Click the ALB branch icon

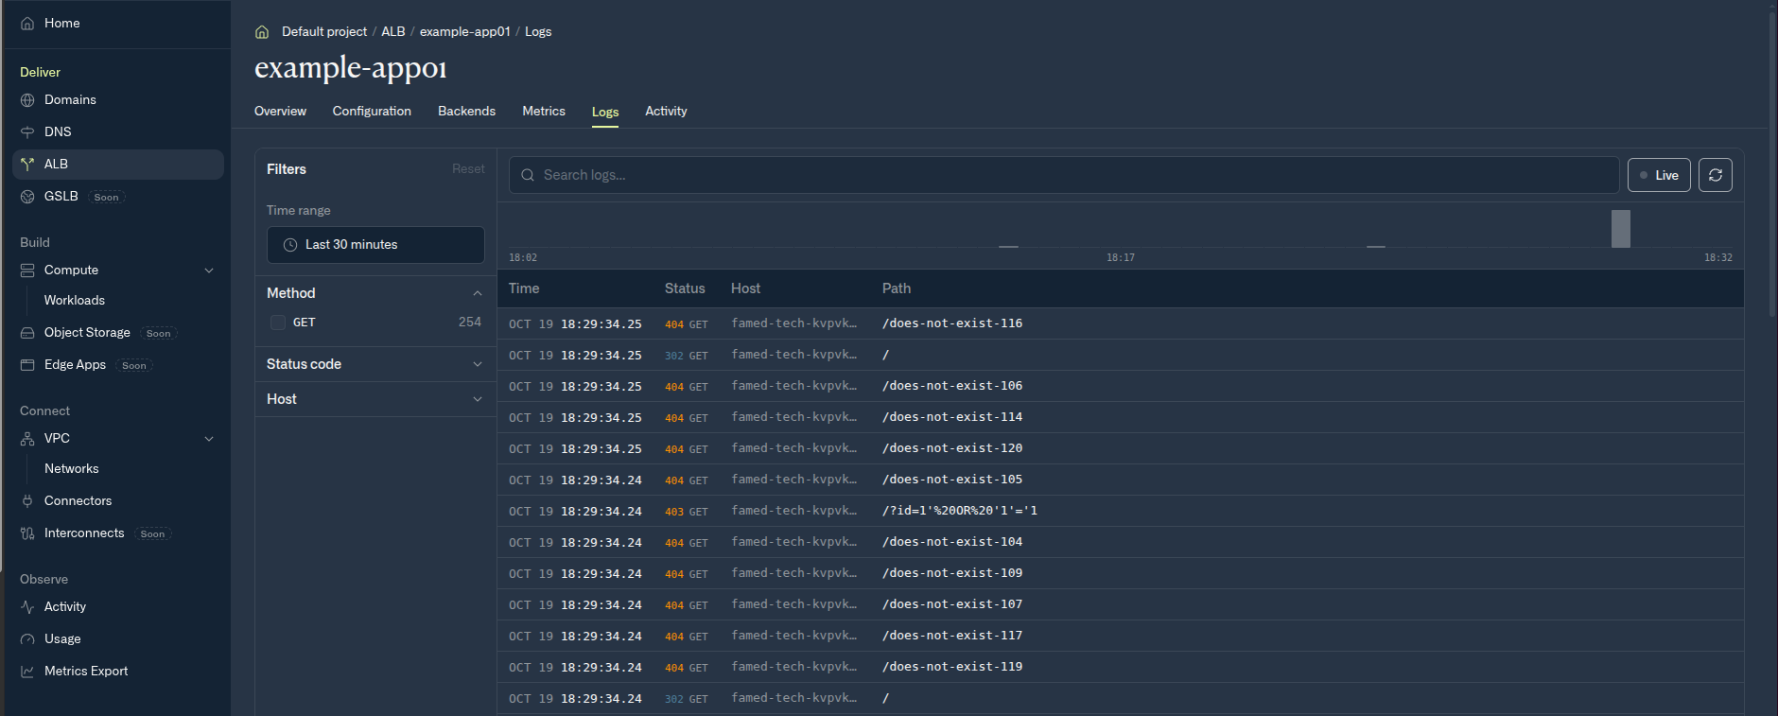point(27,165)
